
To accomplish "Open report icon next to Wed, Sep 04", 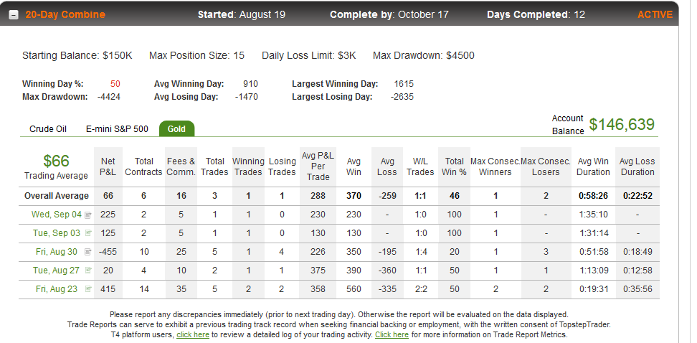I will coord(88,215).
